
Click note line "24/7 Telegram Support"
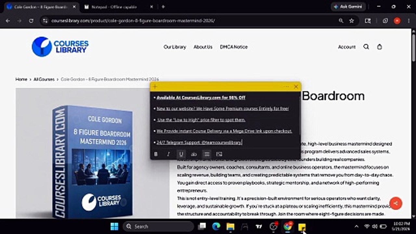click(199, 142)
